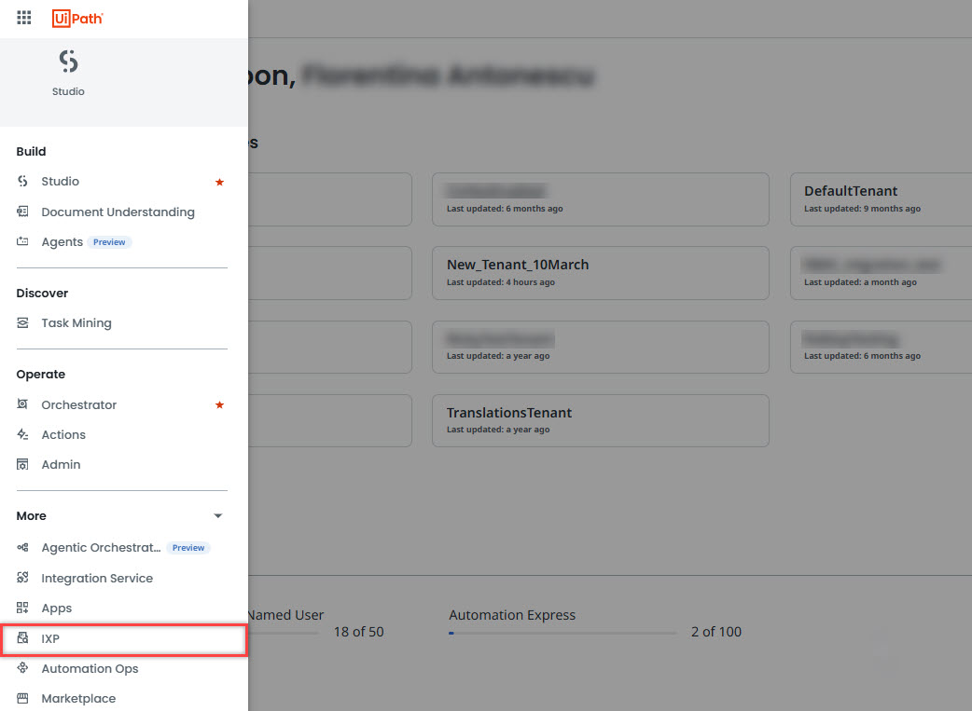
Task: Open the IXP service
Action: tap(49, 639)
